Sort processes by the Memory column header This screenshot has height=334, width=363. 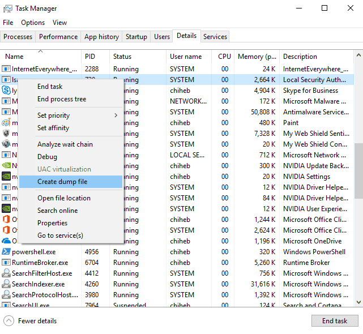click(258, 57)
